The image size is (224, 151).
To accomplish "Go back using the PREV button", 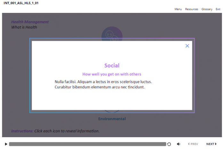I will pyautogui.click(x=193, y=144).
